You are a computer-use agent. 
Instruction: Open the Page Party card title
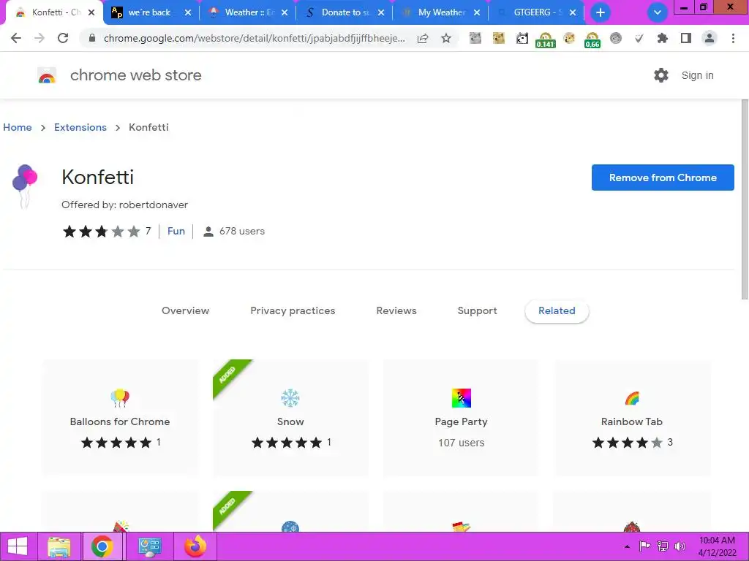click(x=461, y=421)
